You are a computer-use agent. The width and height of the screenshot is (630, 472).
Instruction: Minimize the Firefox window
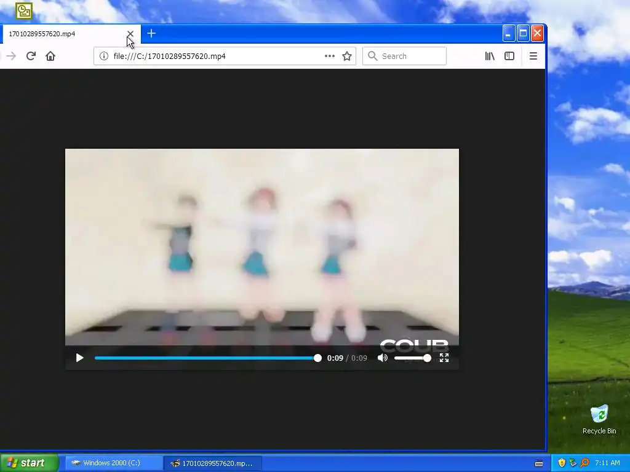click(509, 34)
